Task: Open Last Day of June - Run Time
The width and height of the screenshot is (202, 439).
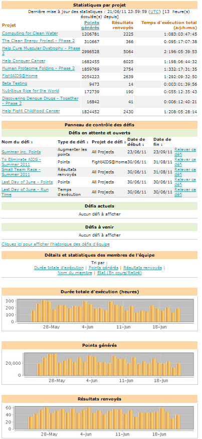Action: (x=25, y=192)
